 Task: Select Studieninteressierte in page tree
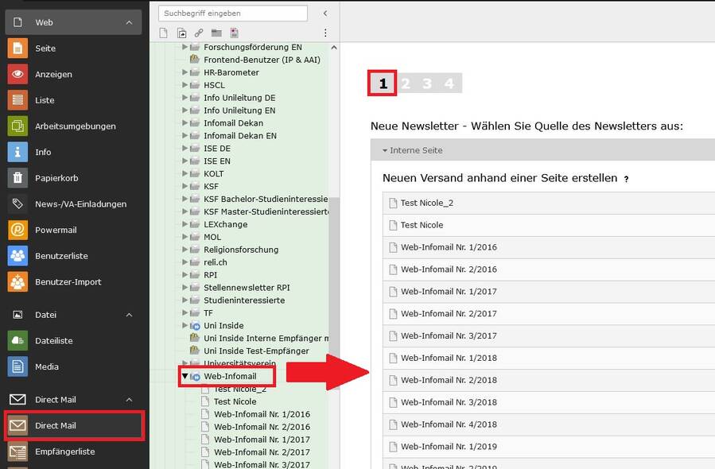244,300
